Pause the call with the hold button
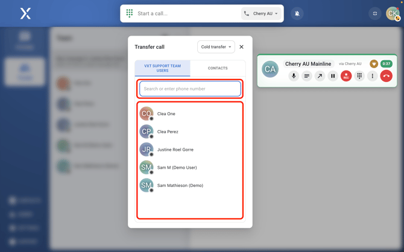The width and height of the screenshot is (404, 252). coord(333,76)
